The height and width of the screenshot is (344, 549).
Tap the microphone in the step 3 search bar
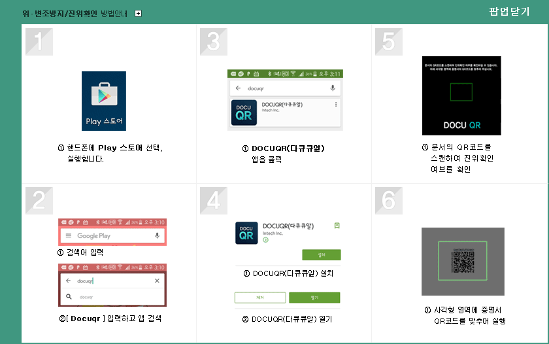332,88
